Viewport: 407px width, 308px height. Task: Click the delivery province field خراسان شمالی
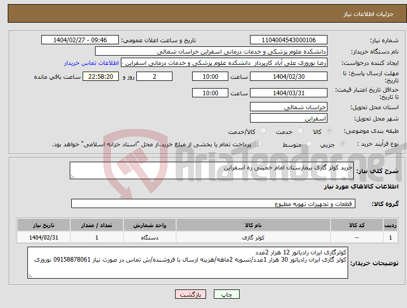tap(289, 107)
